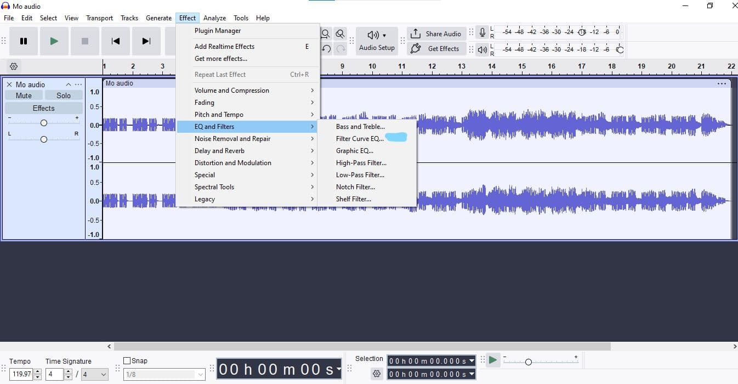Open the time signature denominator dropdown
The height and width of the screenshot is (384, 738).
click(x=95, y=374)
